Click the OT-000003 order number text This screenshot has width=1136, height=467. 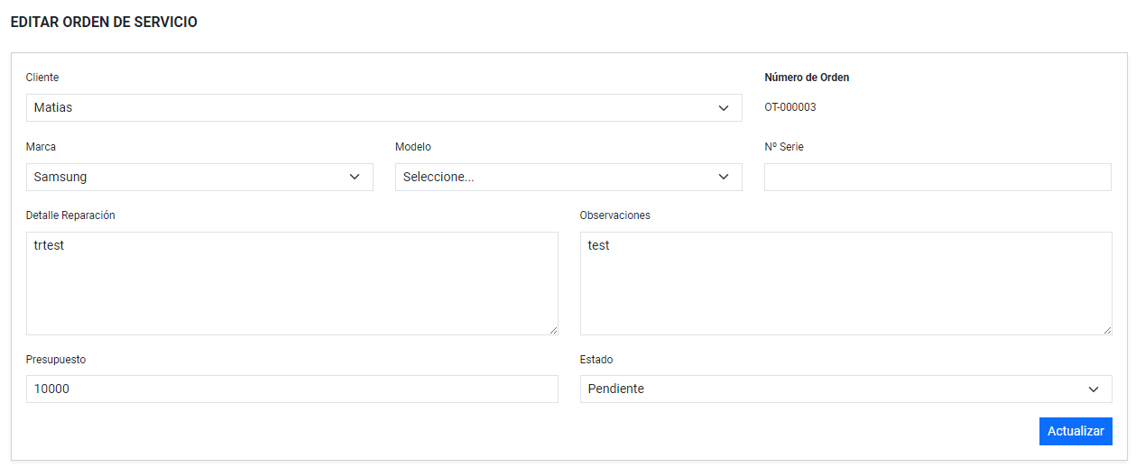pyautogui.click(x=790, y=107)
